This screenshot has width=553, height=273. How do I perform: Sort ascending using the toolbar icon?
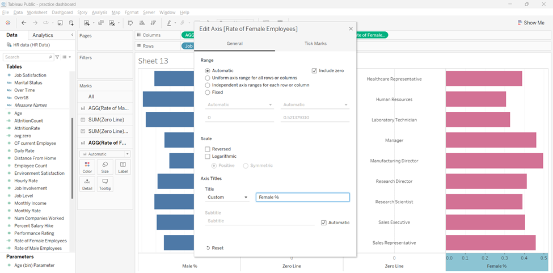pyautogui.click(x=142, y=23)
